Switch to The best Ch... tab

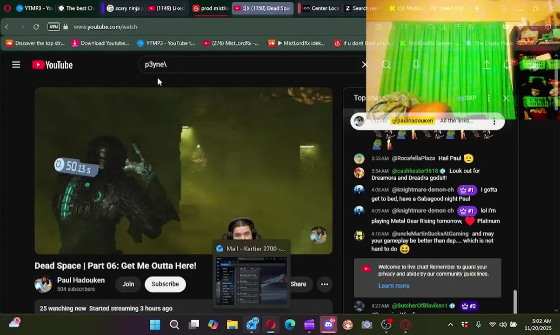(x=76, y=8)
